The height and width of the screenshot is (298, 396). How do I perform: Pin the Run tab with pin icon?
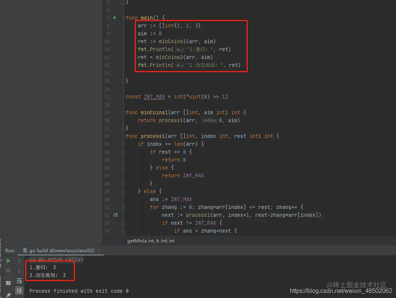pyautogui.click(x=8, y=295)
